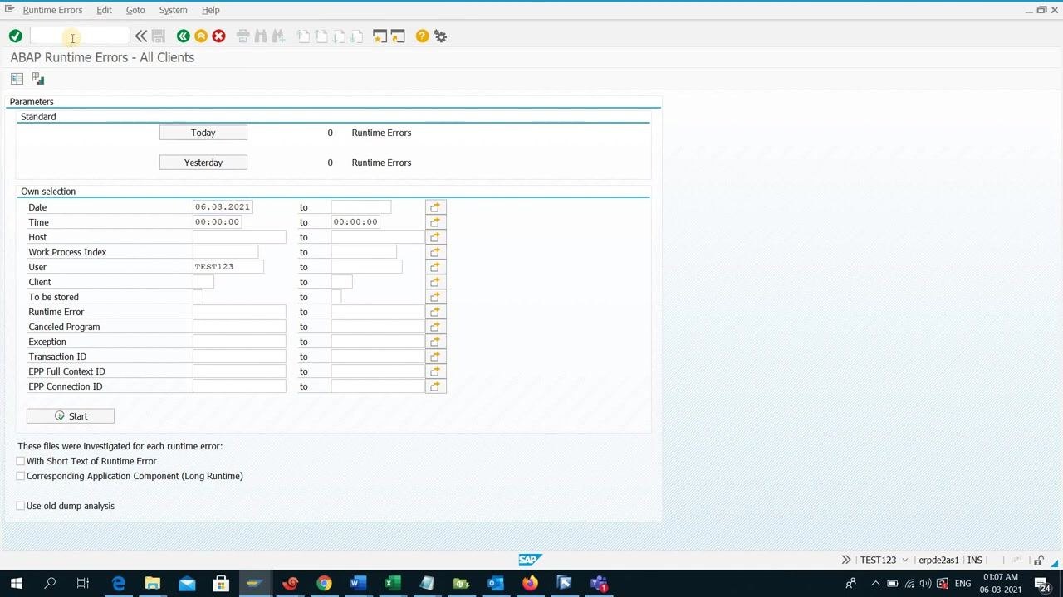
Task: Open multiple selection for Runtime Error row
Action: pyautogui.click(x=435, y=312)
